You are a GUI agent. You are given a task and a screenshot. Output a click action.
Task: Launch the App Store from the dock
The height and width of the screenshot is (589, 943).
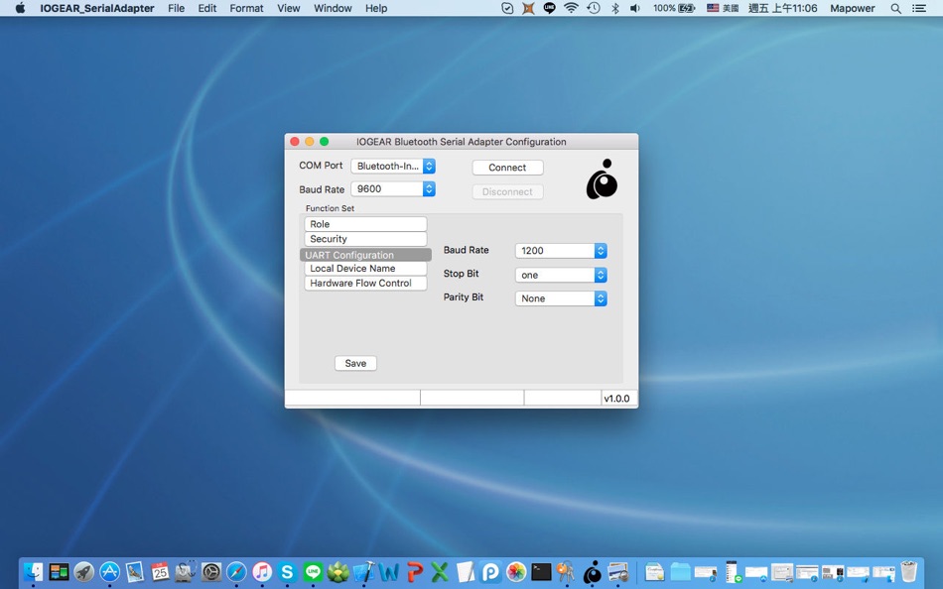[x=110, y=572]
